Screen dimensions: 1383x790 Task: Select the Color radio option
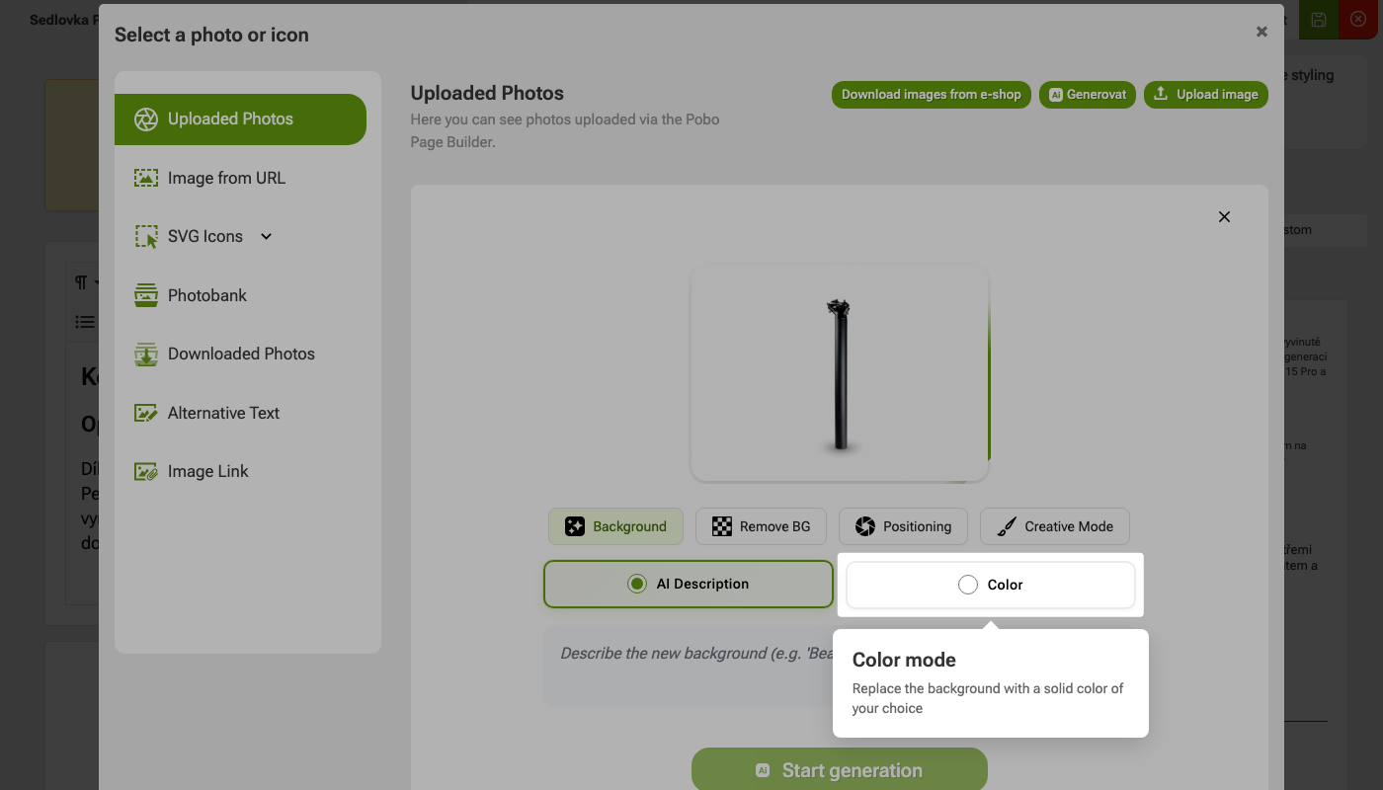pyautogui.click(x=990, y=585)
